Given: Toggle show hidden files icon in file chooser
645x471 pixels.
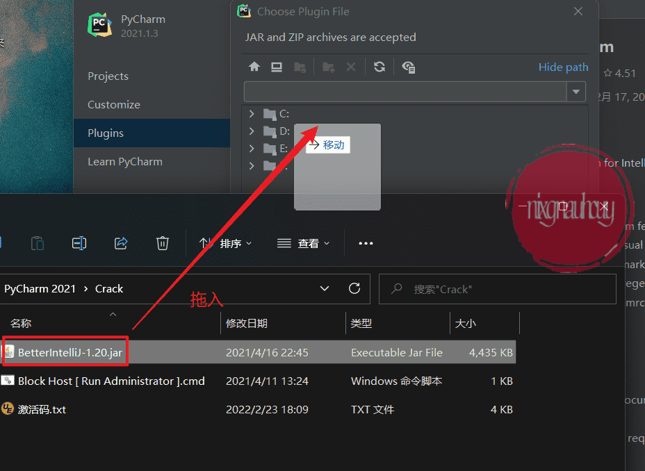Looking at the screenshot, I should [408, 67].
